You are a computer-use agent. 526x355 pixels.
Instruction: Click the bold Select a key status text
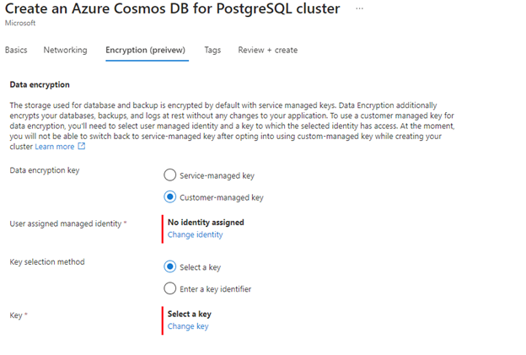click(x=189, y=314)
